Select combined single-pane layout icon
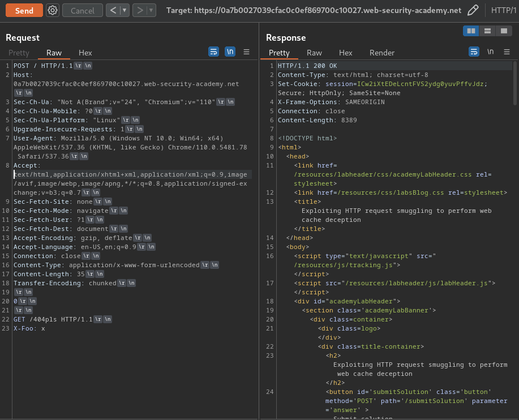 coord(504,31)
